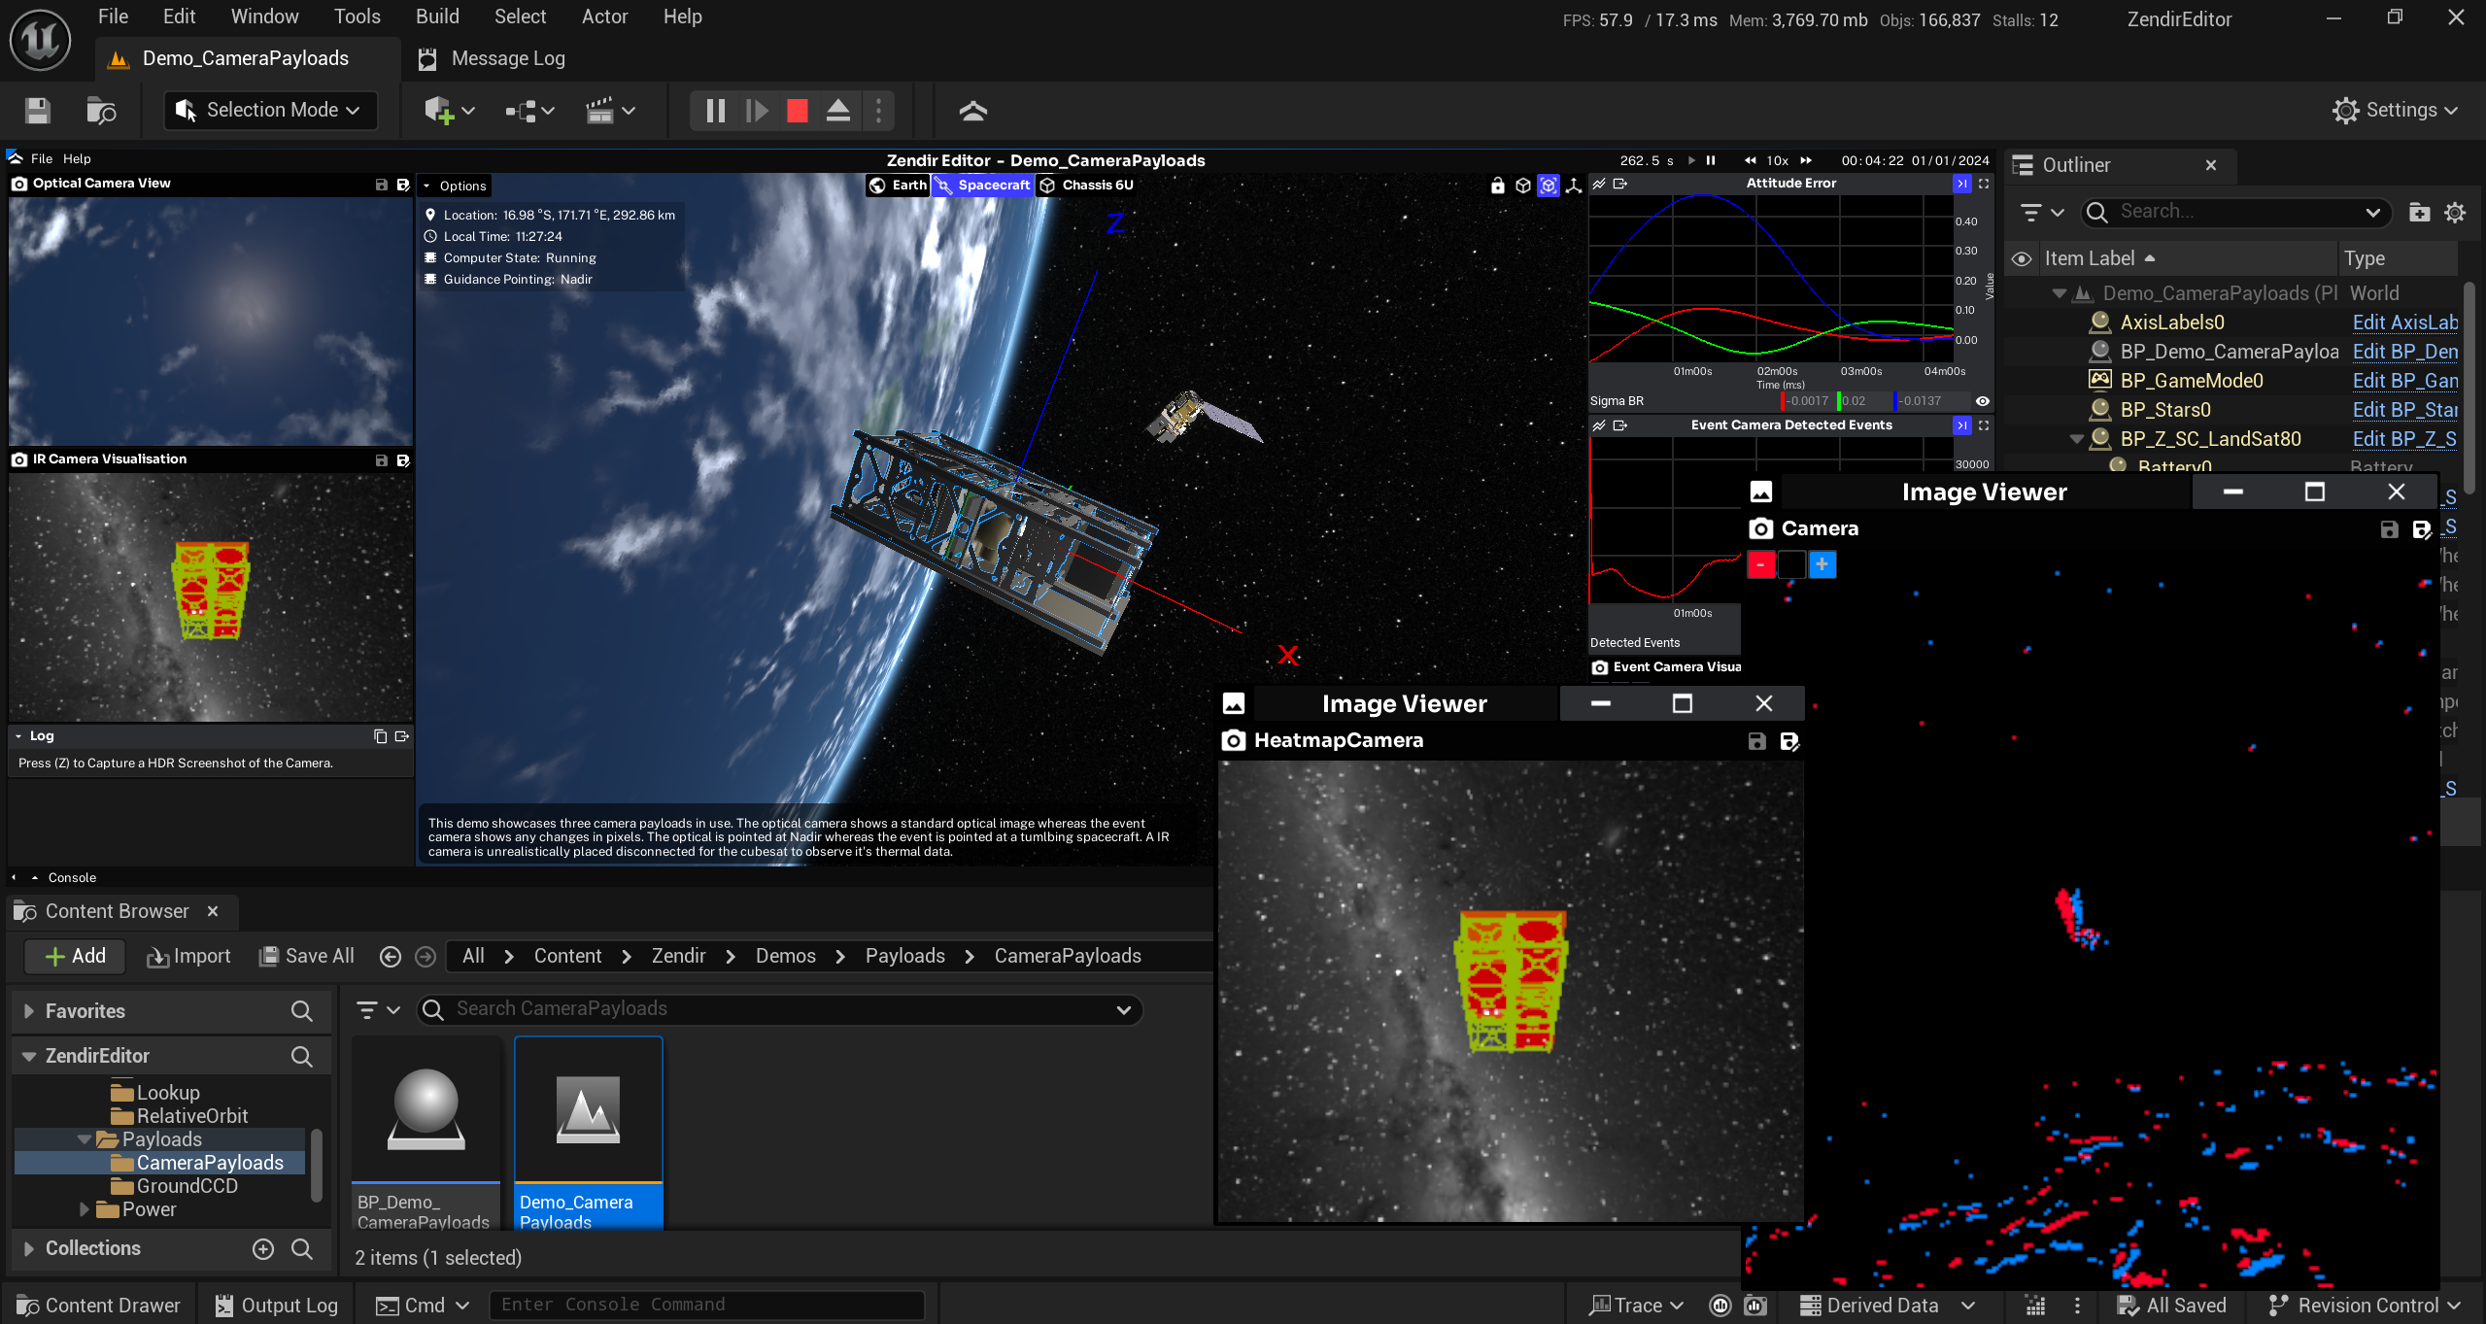2486x1324 pixels.
Task: Open the Outliner settings gear
Action: [2456, 212]
